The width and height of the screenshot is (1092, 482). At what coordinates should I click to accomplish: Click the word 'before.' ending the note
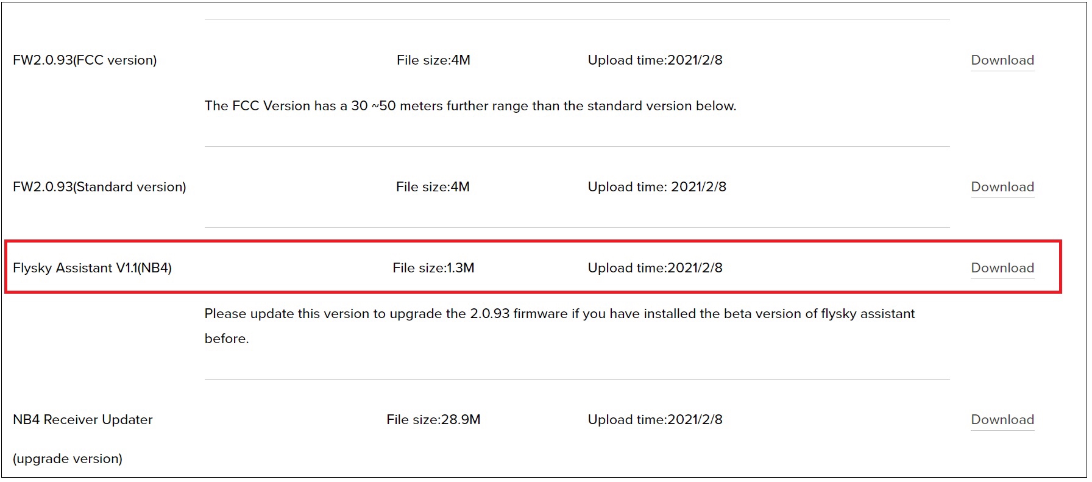[x=227, y=339]
